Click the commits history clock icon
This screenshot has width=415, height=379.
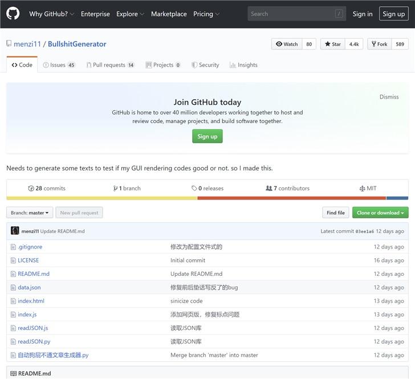[x=31, y=189]
